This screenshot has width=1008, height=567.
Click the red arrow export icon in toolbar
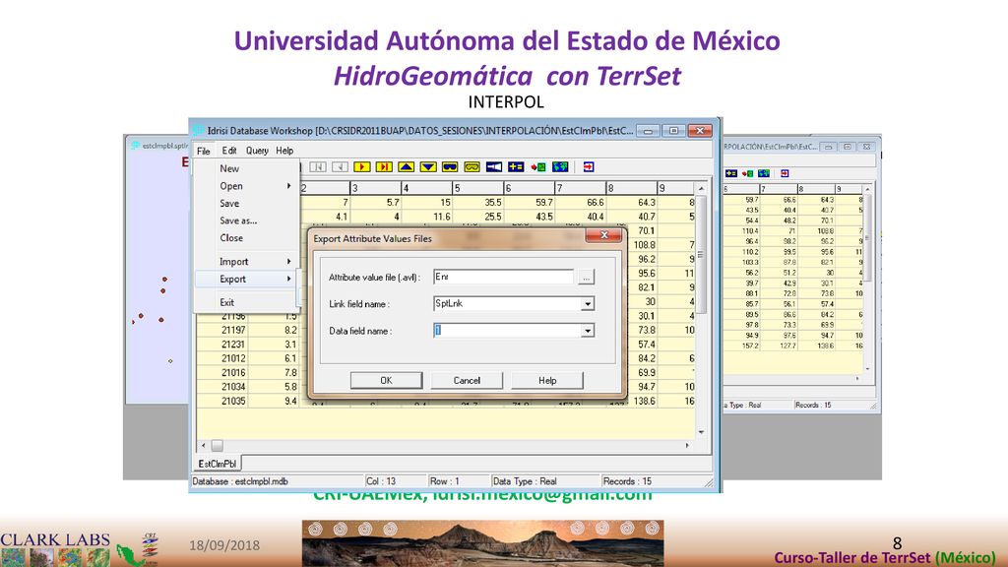(589, 167)
